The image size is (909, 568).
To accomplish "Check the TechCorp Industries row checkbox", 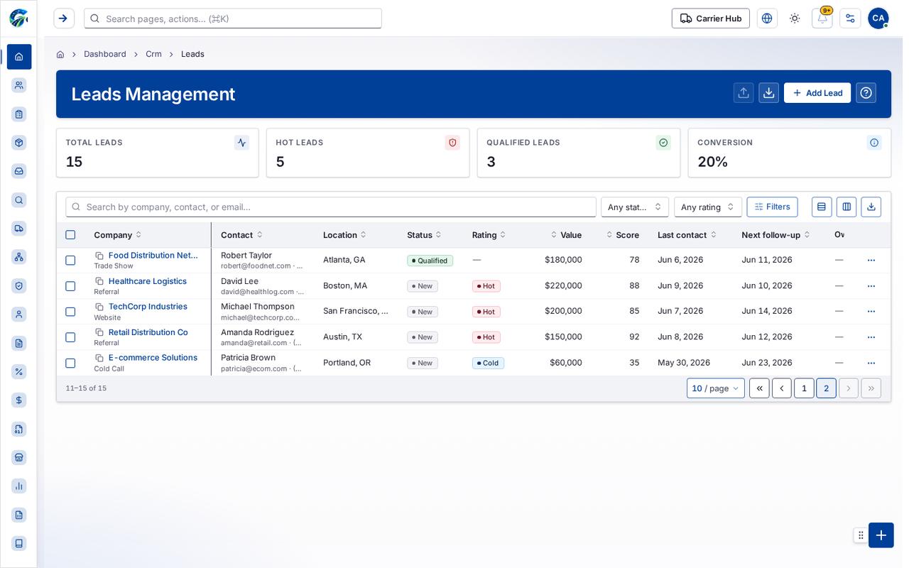I will (70, 312).
